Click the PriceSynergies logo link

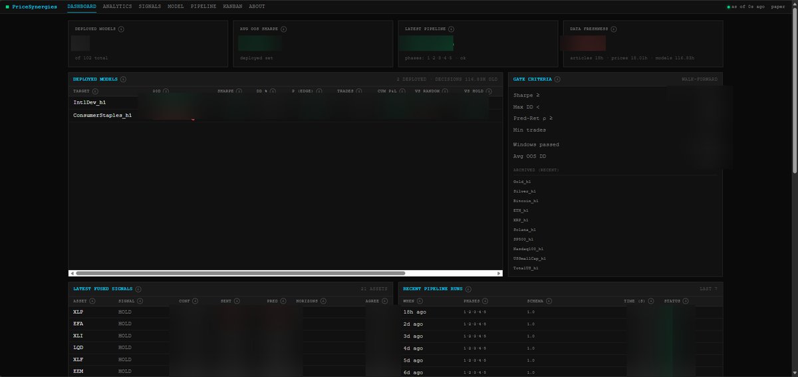[31, 6]
